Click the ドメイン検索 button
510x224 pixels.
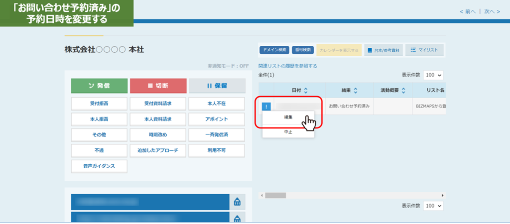tap(274, 50)
